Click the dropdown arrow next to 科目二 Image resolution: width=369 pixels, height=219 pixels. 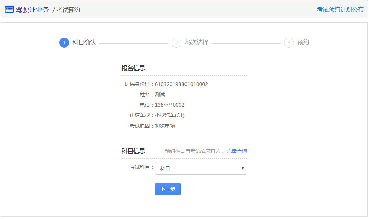[x=243, y=168]
